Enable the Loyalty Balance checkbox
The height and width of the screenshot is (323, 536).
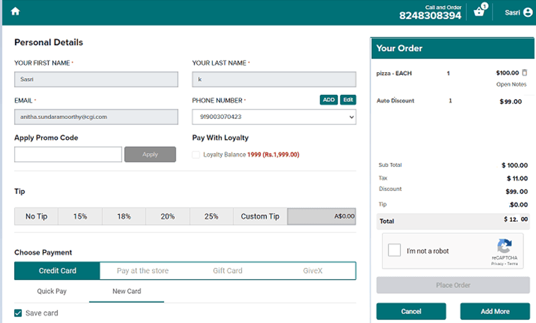click(196, 155)
